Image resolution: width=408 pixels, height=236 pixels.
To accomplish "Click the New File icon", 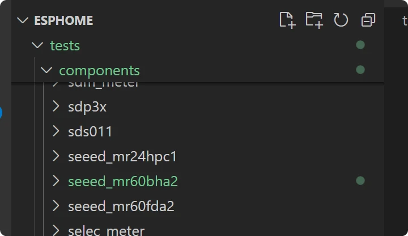I will pos(287,20).
